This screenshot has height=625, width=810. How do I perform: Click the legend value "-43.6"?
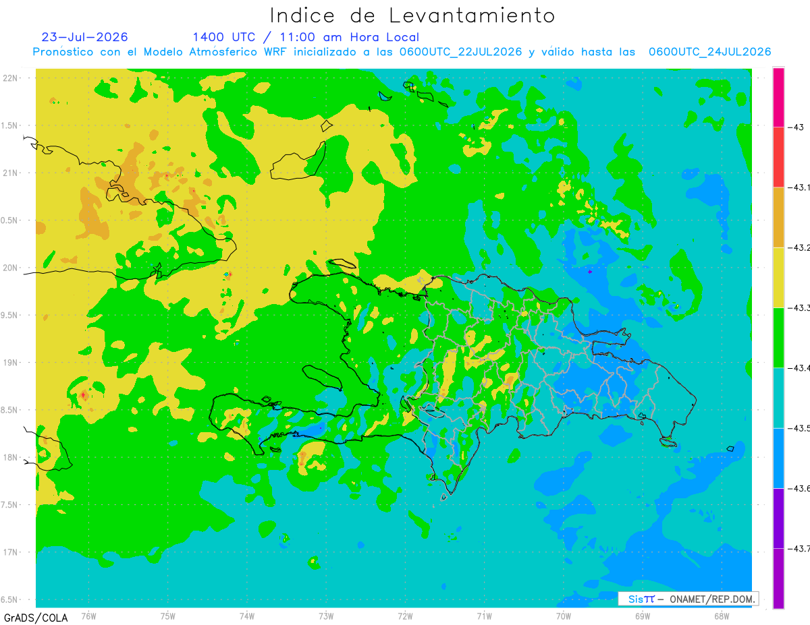[799, 488]
